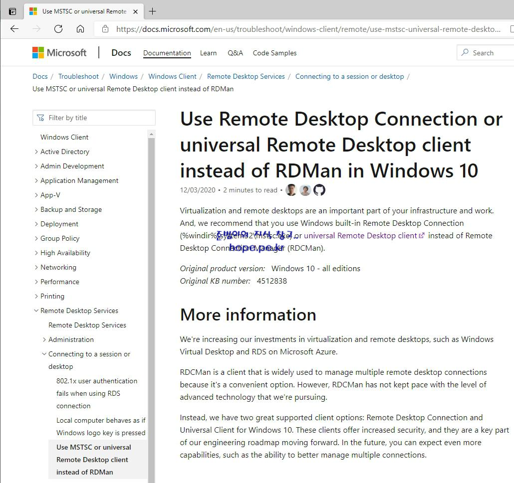Click the Windows breadcrumb link
Screen dimensions: 514x483
point(123,76)
